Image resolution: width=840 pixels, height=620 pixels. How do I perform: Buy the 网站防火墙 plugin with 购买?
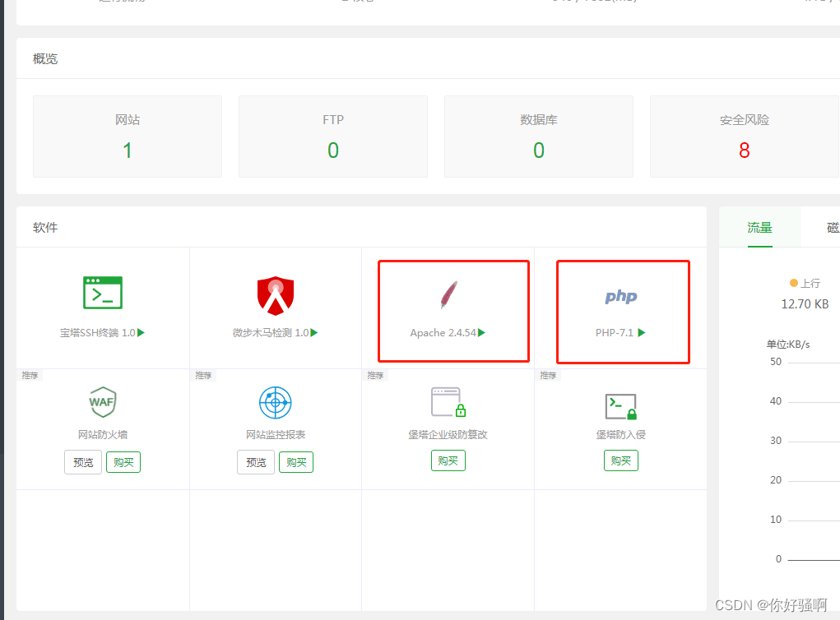(123, 462)
